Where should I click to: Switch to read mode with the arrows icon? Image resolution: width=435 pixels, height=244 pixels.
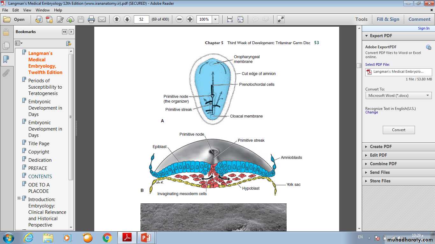click(281, 19)
